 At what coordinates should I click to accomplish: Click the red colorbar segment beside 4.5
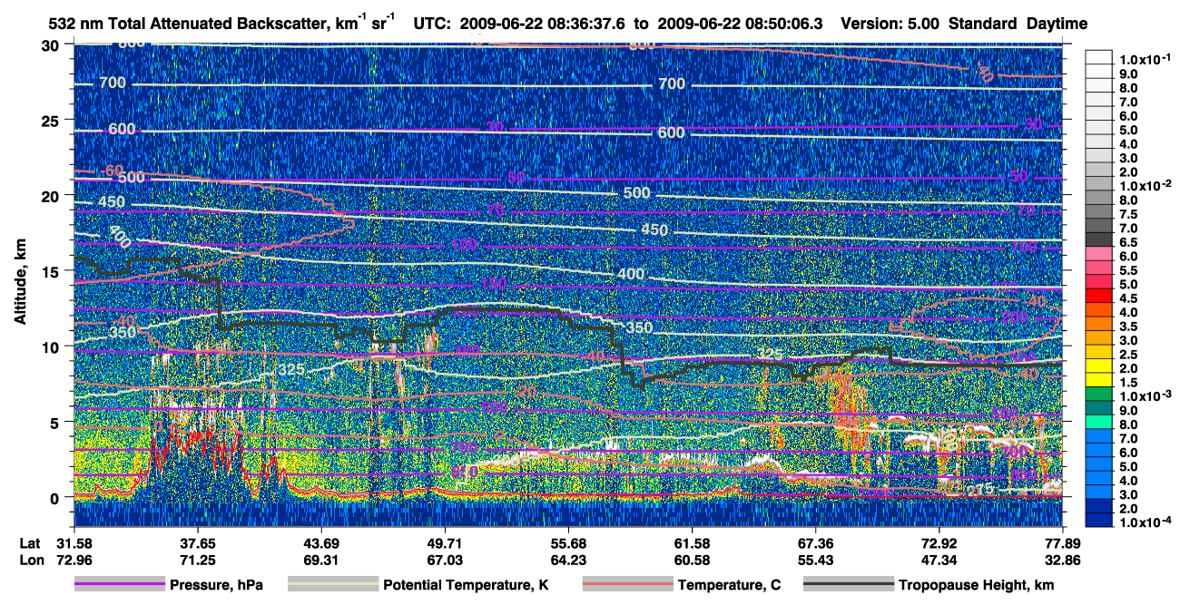(1098, 298)
